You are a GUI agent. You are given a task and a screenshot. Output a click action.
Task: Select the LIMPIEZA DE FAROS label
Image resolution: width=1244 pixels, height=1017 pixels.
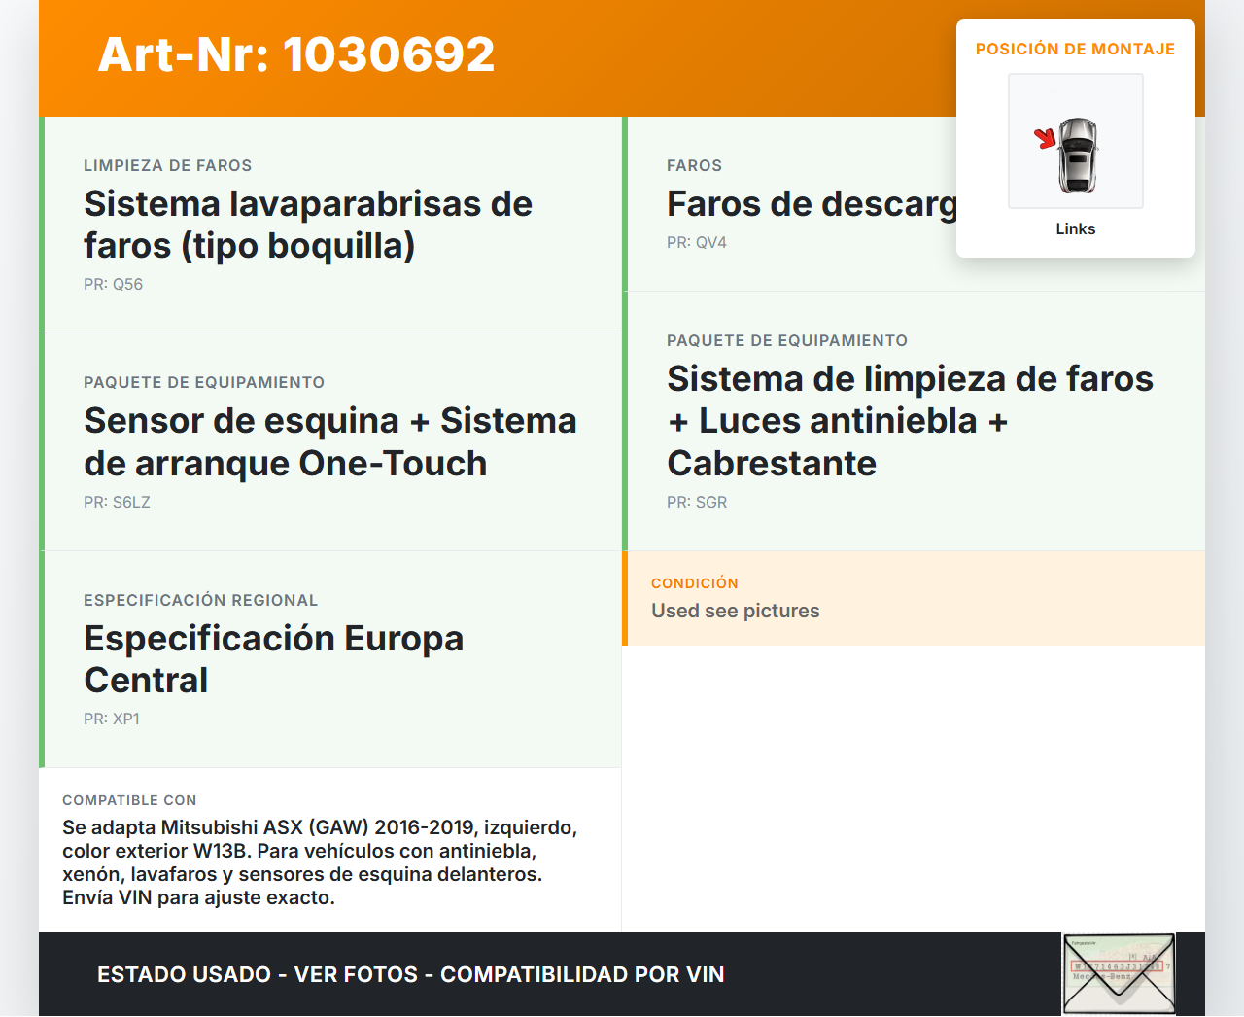tap(168, 165)
